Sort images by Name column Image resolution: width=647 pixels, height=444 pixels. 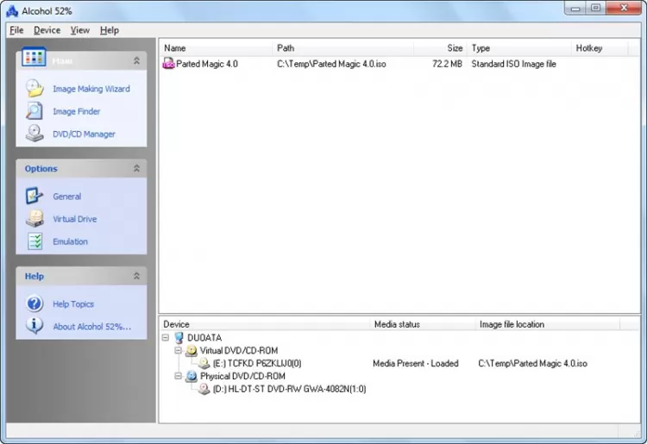click(x=216, y=48)
